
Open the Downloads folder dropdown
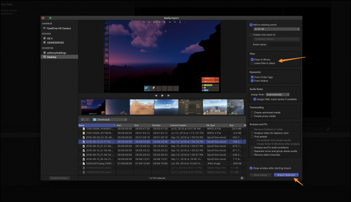(x=110, y=120)
